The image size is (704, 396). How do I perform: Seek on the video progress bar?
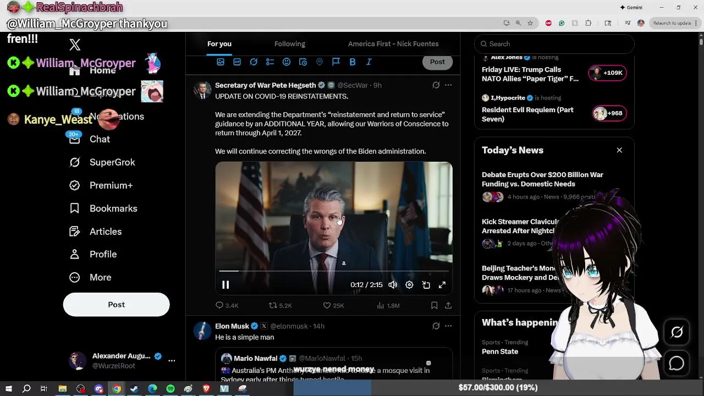(334, 271)
